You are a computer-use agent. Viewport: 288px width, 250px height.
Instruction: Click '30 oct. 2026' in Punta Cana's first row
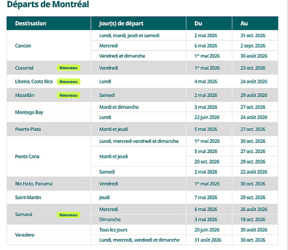click(253, 141)
